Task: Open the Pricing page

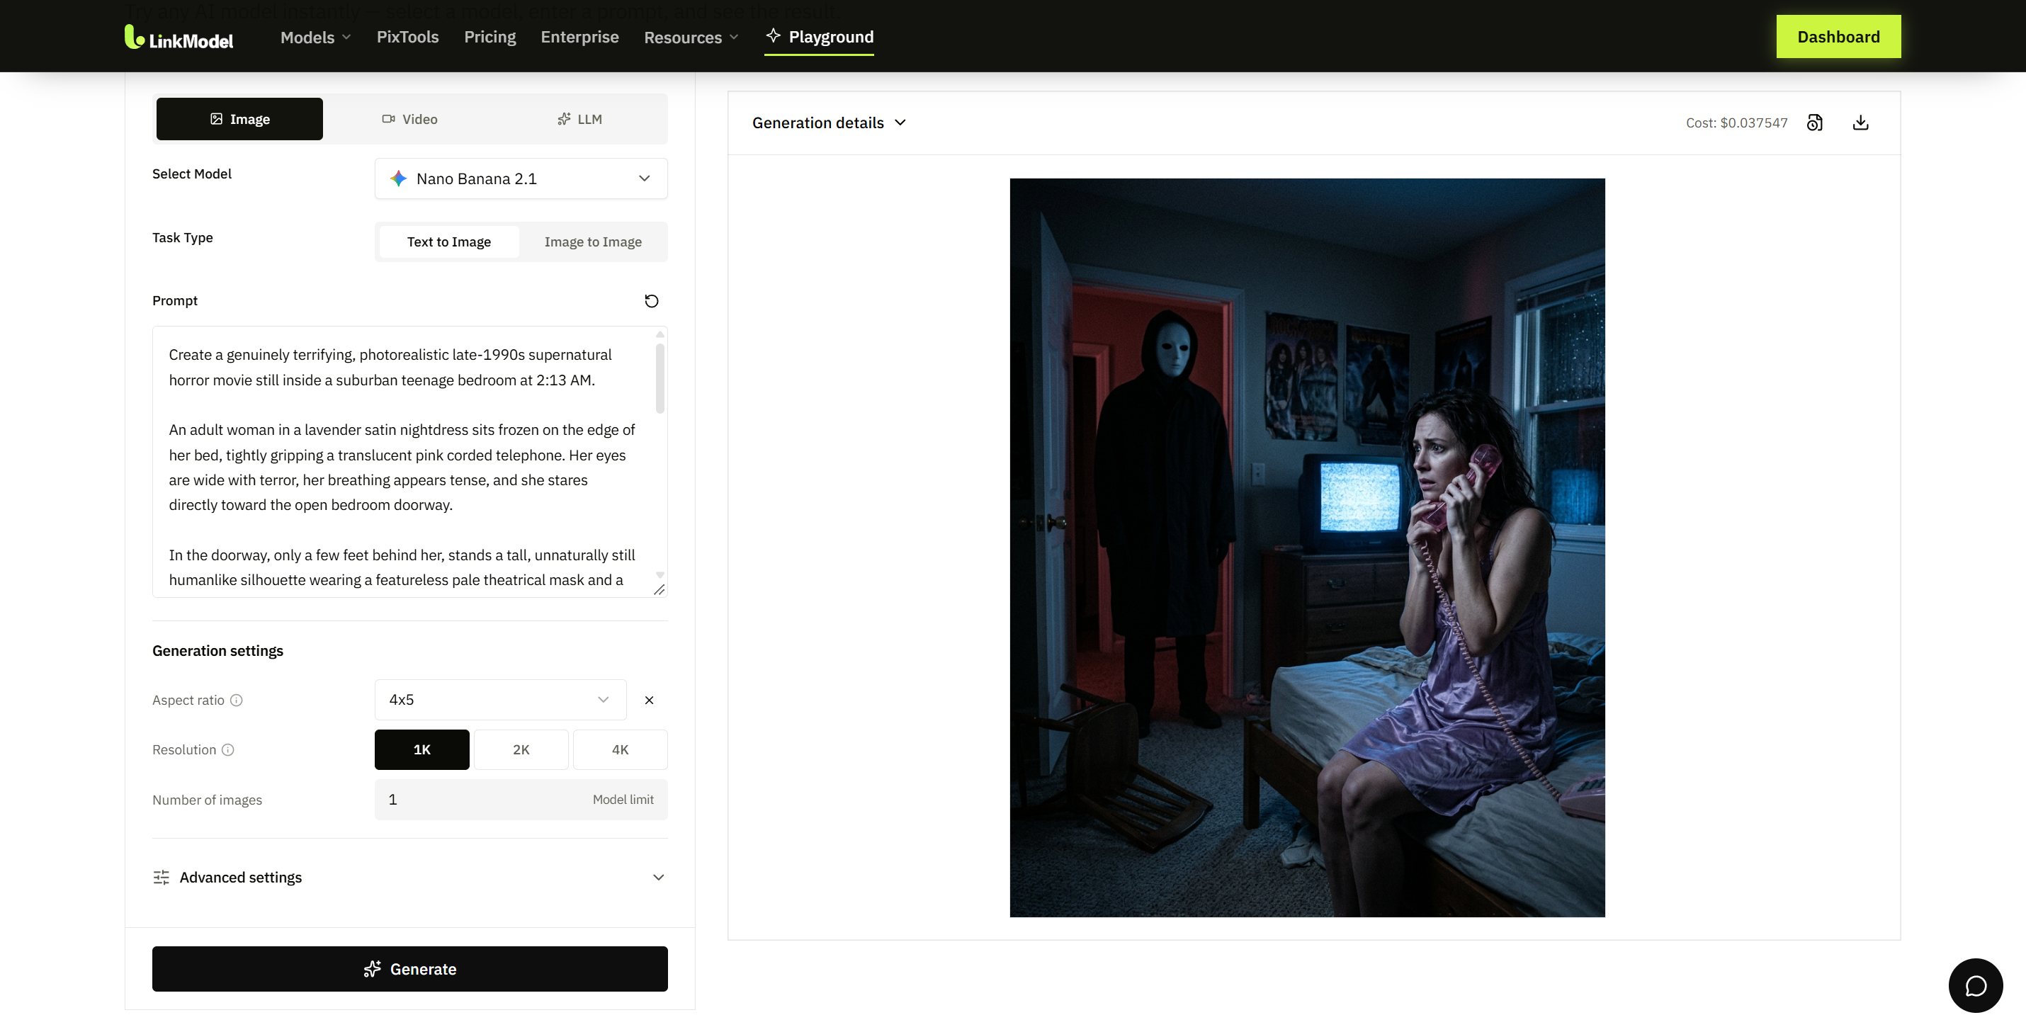Action: 490,37
